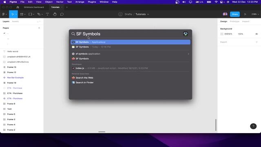The image size is (261, 147).
Task: Add a new page with plus icon
Action: (x=39, y=28)
